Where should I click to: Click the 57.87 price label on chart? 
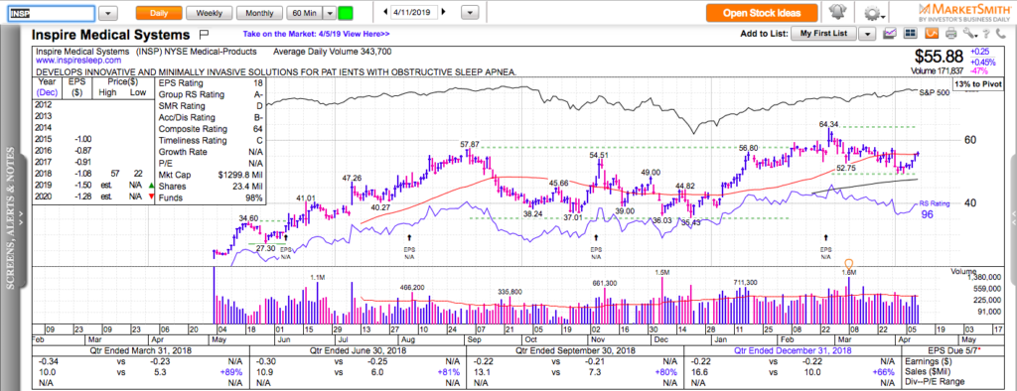tap(470, 143)
